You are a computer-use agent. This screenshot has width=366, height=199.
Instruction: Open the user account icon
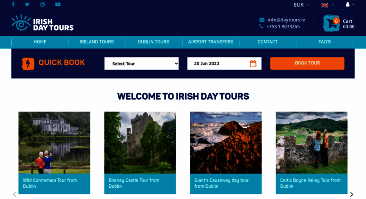(348, 4)
